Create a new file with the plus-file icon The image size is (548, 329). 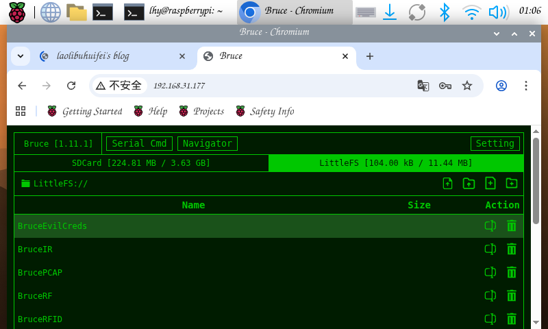pos(490,183)
